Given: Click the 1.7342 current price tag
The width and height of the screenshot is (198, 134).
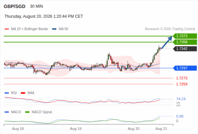Looking at the screenshot, I should 185,49.
